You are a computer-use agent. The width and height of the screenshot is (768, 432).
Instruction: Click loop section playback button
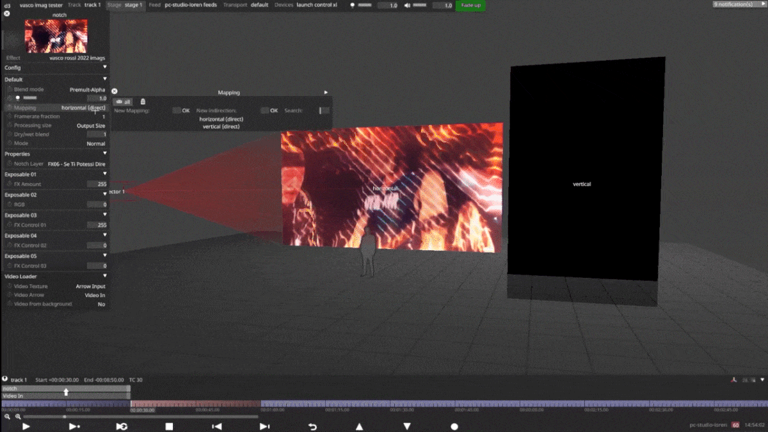(122, 426)
